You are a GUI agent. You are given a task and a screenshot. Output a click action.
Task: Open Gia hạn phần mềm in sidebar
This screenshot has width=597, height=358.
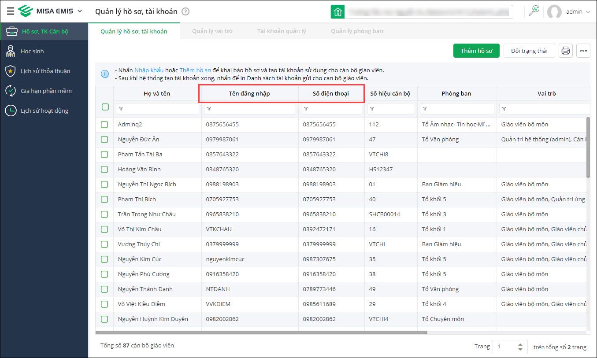pos(46,91)
